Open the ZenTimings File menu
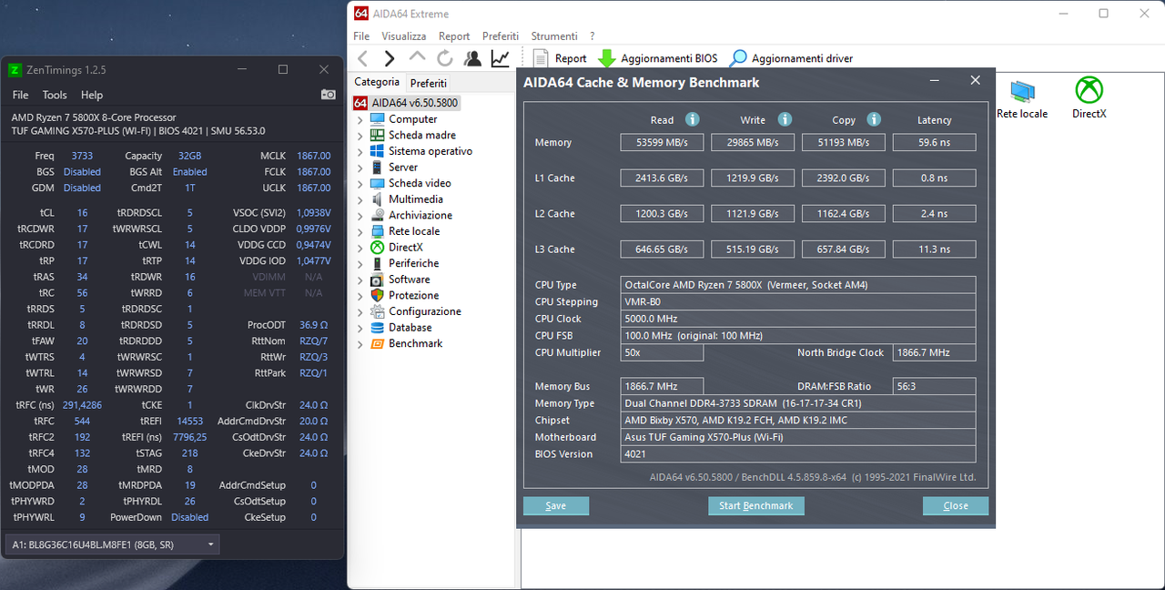Screen dimensions: 1165x590 [20, 95]
